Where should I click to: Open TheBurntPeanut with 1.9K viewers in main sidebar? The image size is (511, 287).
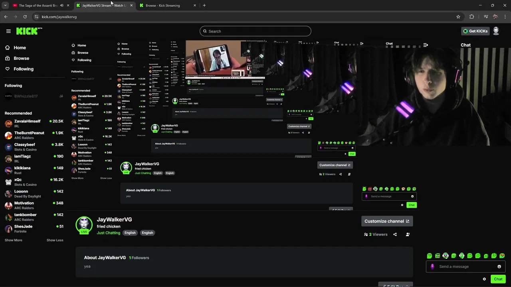[x=34, y=135]
